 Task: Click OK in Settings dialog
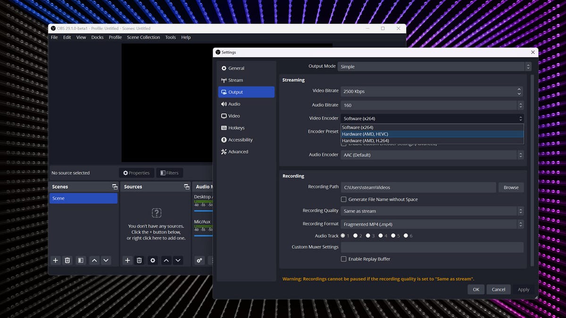(476, 289)
